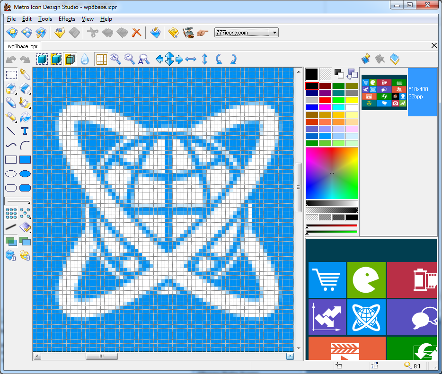Click the redo arrow

tap(25, 60)
